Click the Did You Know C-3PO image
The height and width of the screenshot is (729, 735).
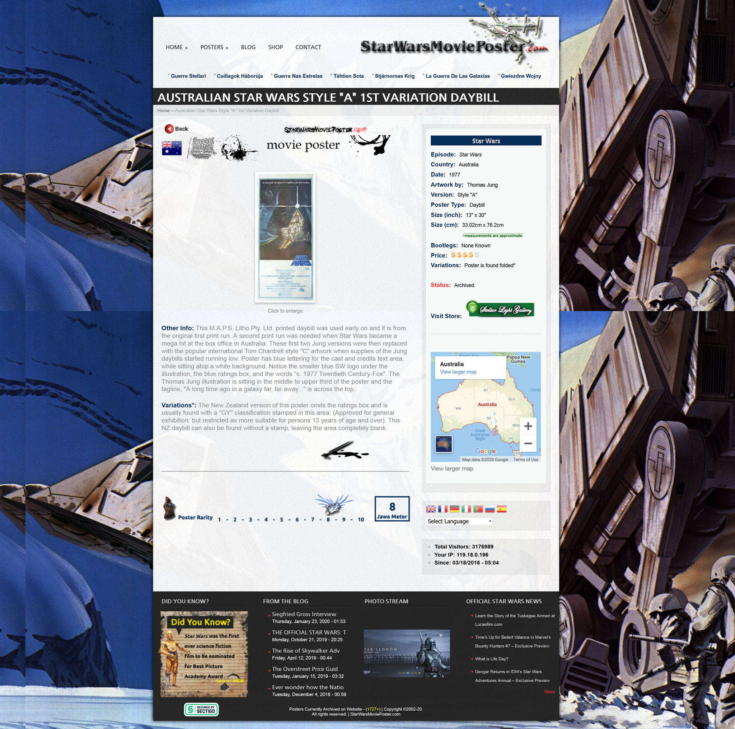[204, 654]
